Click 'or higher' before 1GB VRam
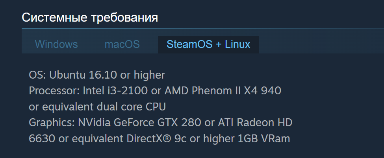Viewport: 384px width, 158px height. 212,139
